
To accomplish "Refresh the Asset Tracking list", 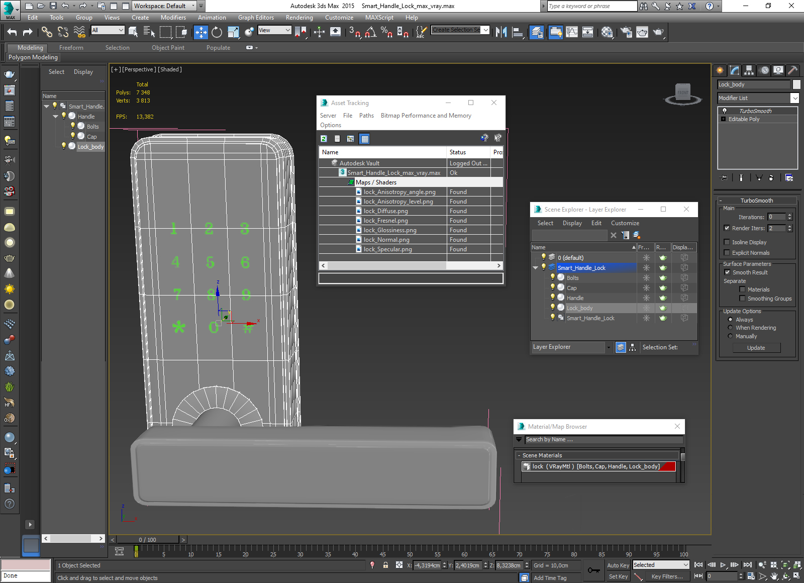I will coord(324,139).
